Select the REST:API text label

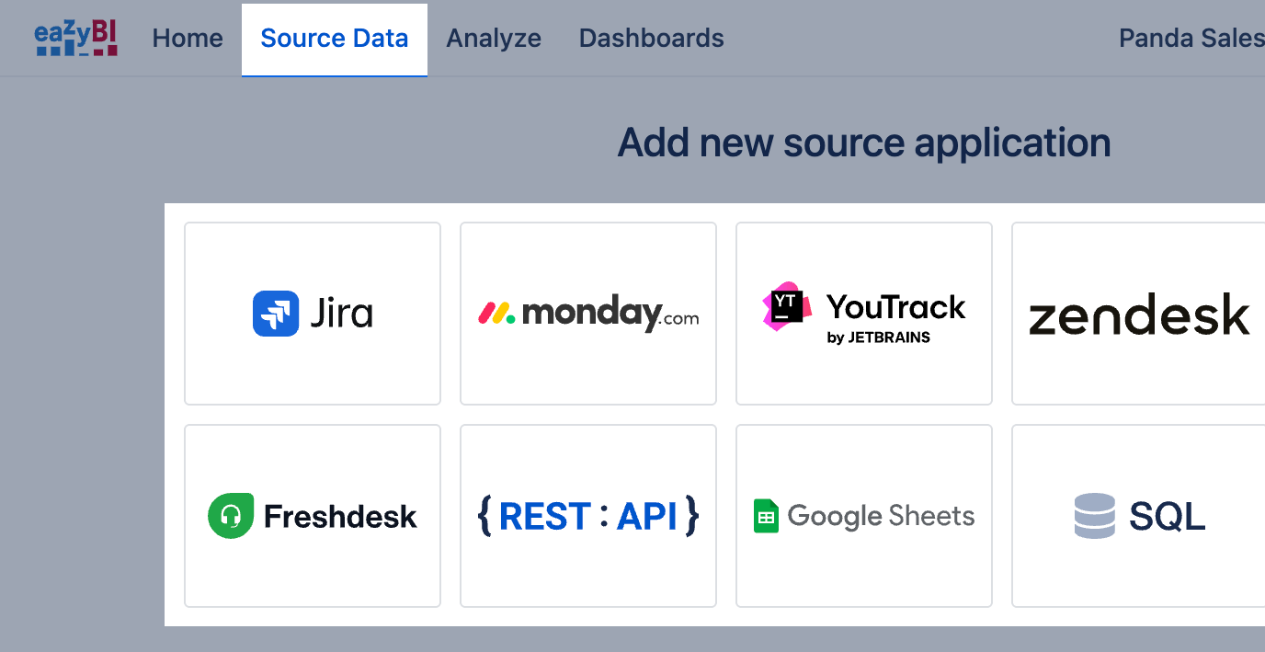588,517
